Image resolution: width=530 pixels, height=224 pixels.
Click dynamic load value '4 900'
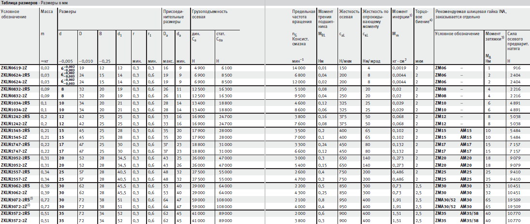point(200,68)
